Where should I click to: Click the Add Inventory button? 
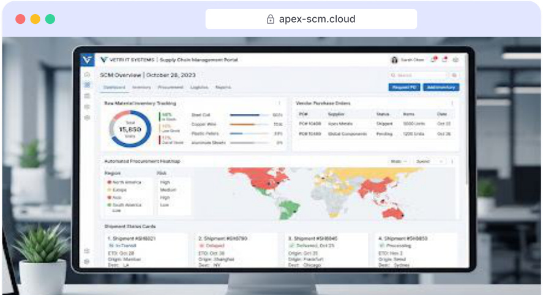coord(441,88)
